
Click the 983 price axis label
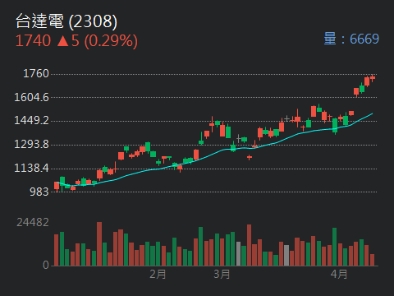39,192
